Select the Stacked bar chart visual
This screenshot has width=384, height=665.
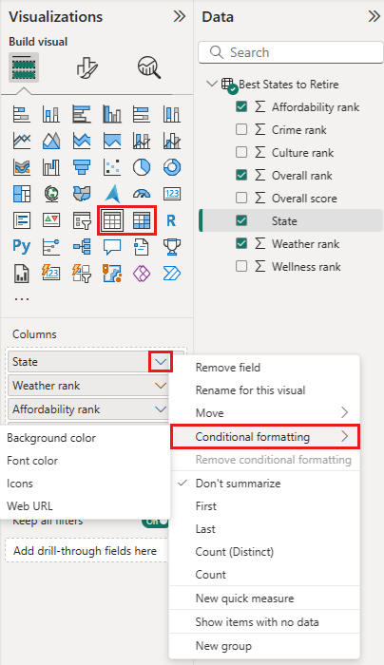[22, 114]
